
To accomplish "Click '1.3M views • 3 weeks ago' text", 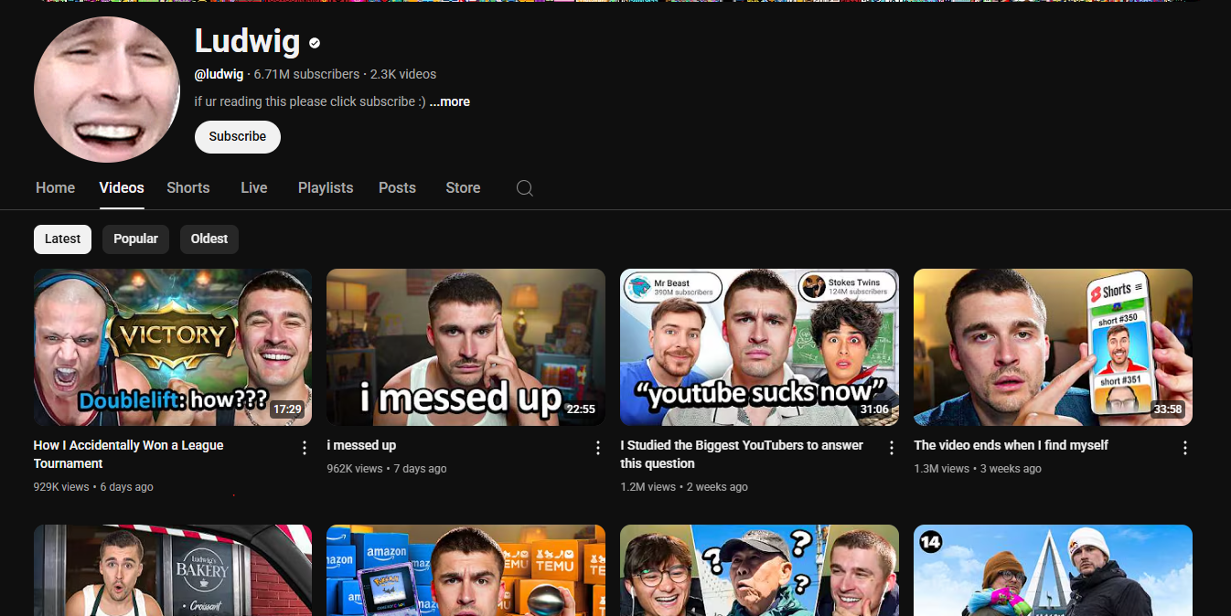I will tap(978, 469).
